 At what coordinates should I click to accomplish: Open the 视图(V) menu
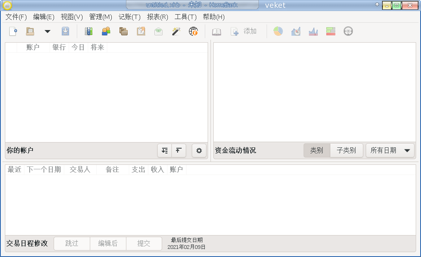pyautogui.click(x=72, y=17)
